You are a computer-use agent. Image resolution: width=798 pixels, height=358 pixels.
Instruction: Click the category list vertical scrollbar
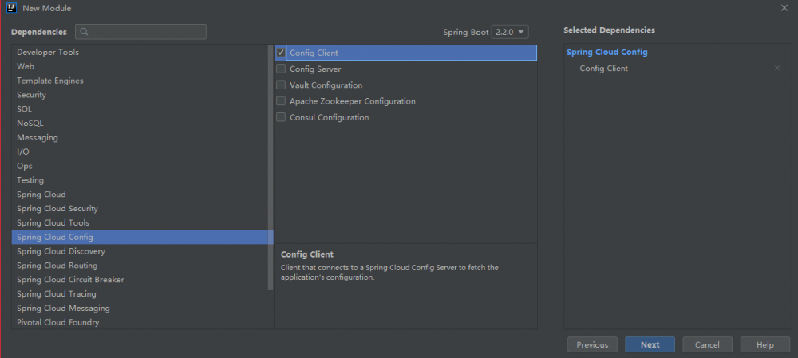(x=271, y=167)
